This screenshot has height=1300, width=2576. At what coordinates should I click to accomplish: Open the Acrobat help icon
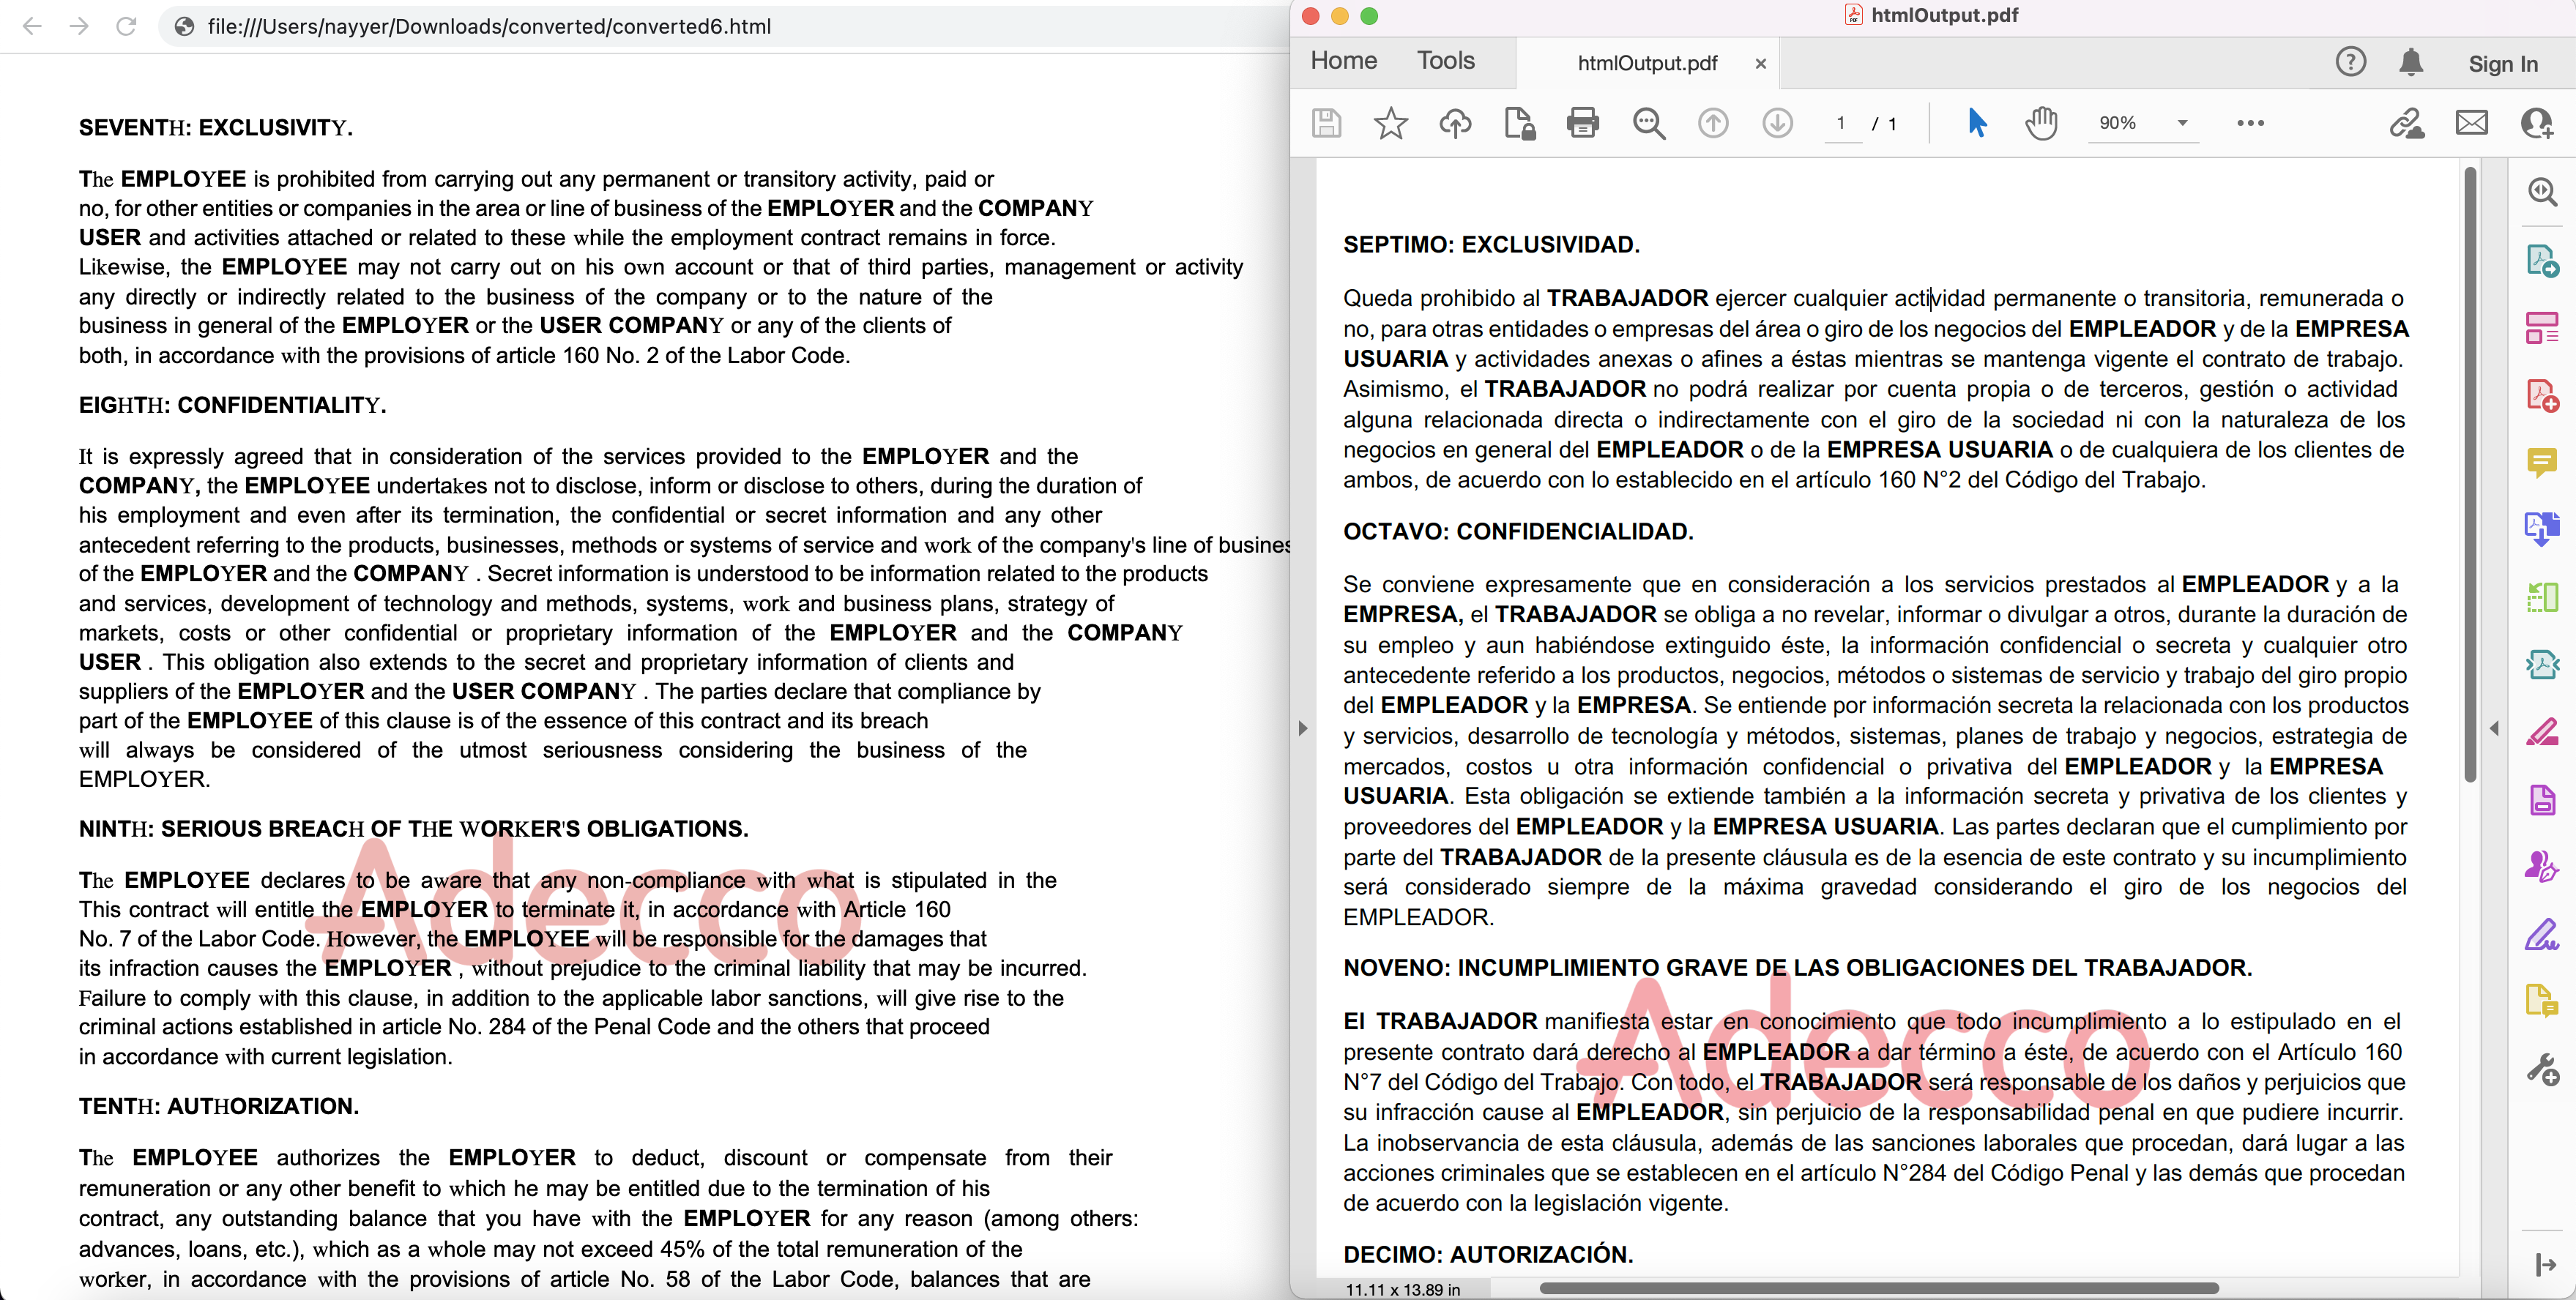[x=2350, y=62]
